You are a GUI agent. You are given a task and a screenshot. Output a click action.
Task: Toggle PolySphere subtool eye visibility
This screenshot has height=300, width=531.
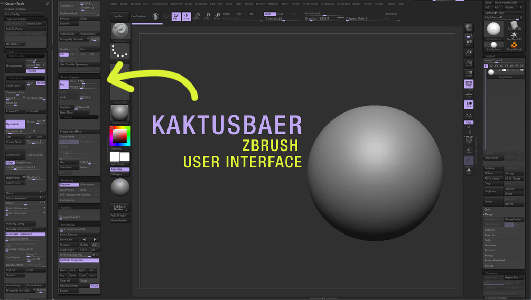click(x=522, y=70)
